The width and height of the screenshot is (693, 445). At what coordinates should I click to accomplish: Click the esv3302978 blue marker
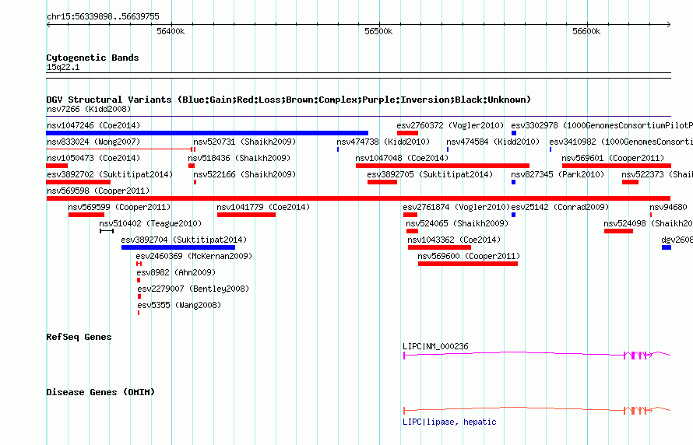point(514,133)
